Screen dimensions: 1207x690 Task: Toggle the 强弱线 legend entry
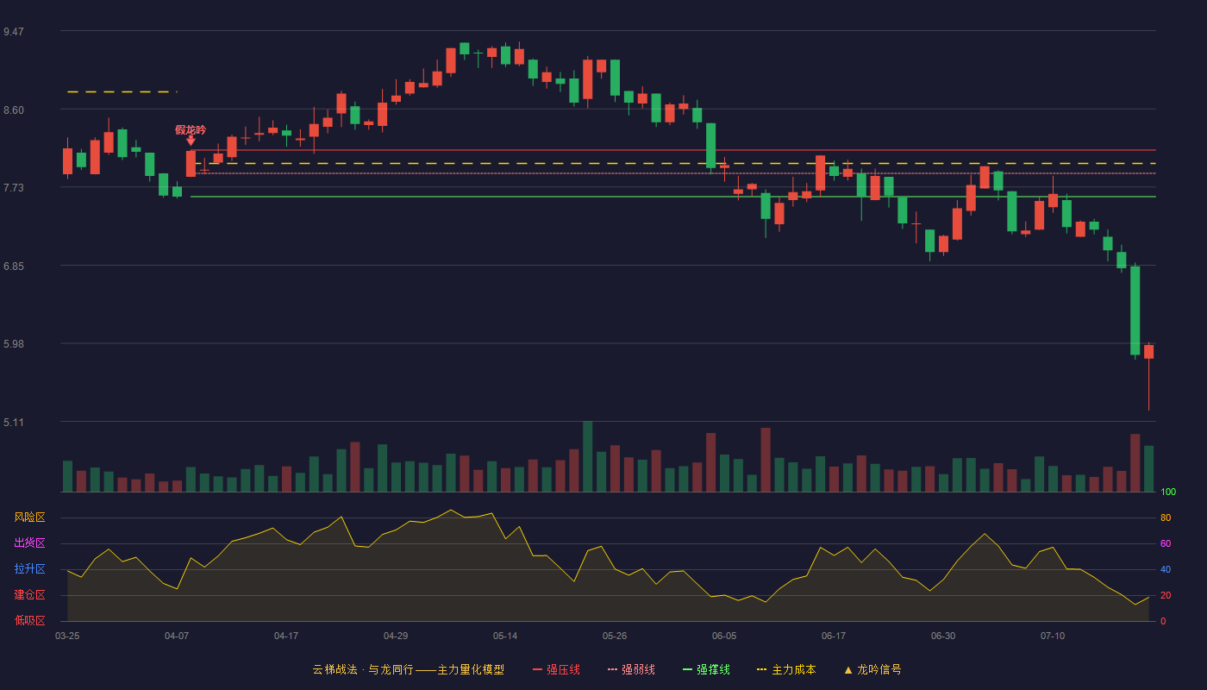631,669
